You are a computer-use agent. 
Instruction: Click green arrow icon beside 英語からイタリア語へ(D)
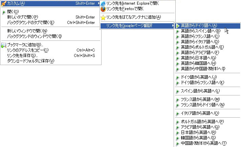178,42
